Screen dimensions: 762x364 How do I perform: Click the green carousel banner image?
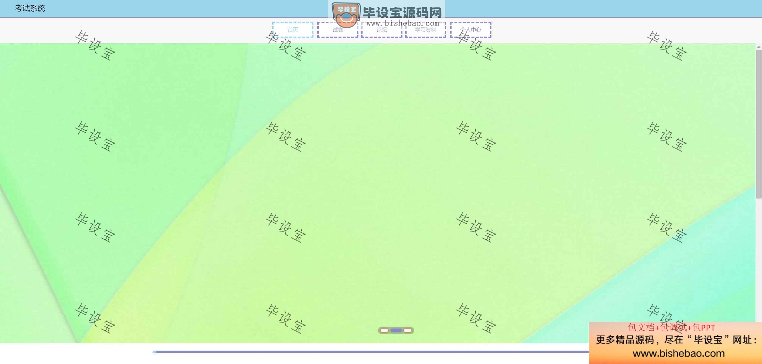click(x=378, y=193)
